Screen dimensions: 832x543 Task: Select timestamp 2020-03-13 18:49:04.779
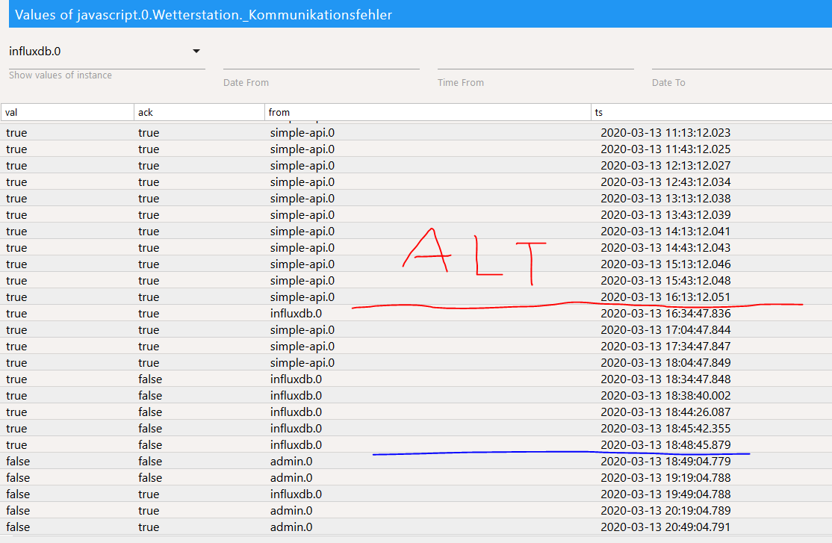point(665,462)
